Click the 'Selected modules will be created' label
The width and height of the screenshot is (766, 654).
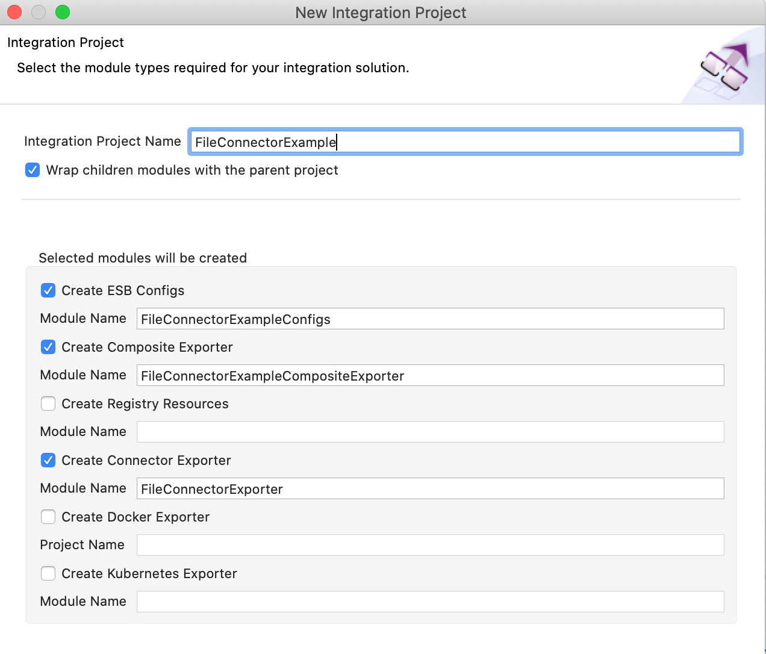(143, 258)
